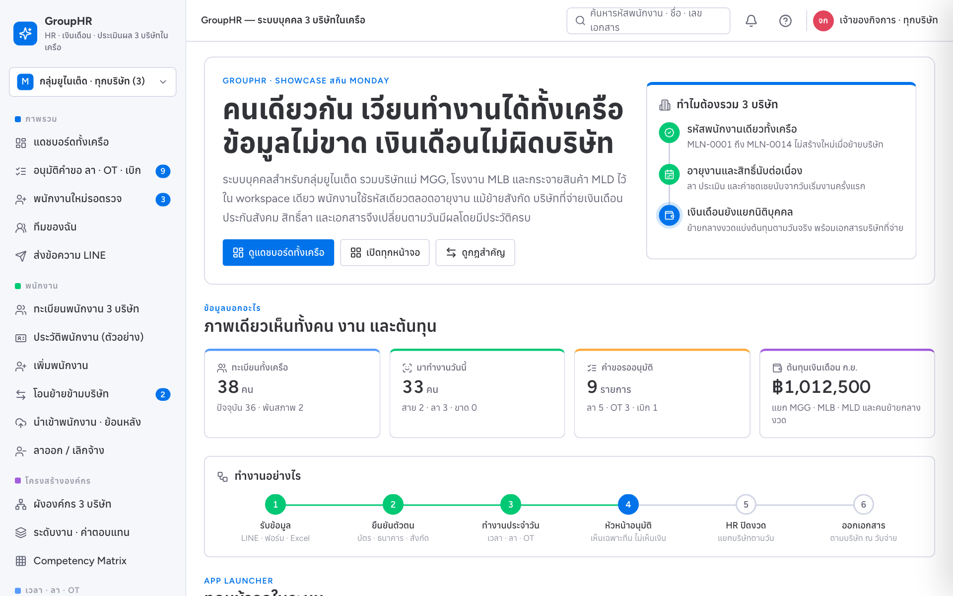Image resolution: width=953 pixels, height=596 pixels.
Task: Click into the employee search field
Action: pos(648,21)
